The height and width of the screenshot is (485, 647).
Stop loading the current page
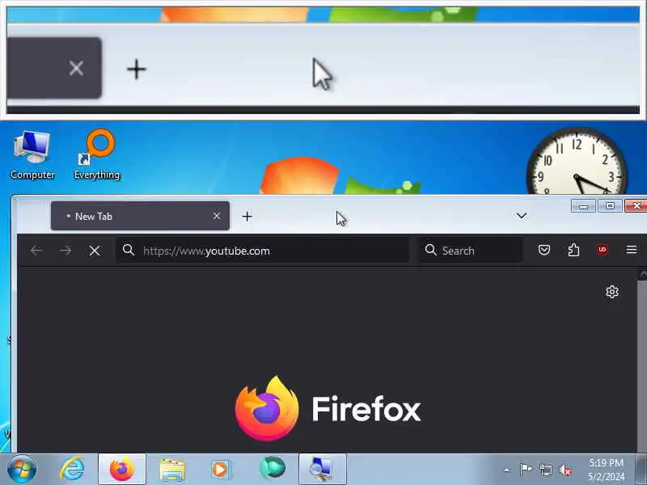[95, 251]
